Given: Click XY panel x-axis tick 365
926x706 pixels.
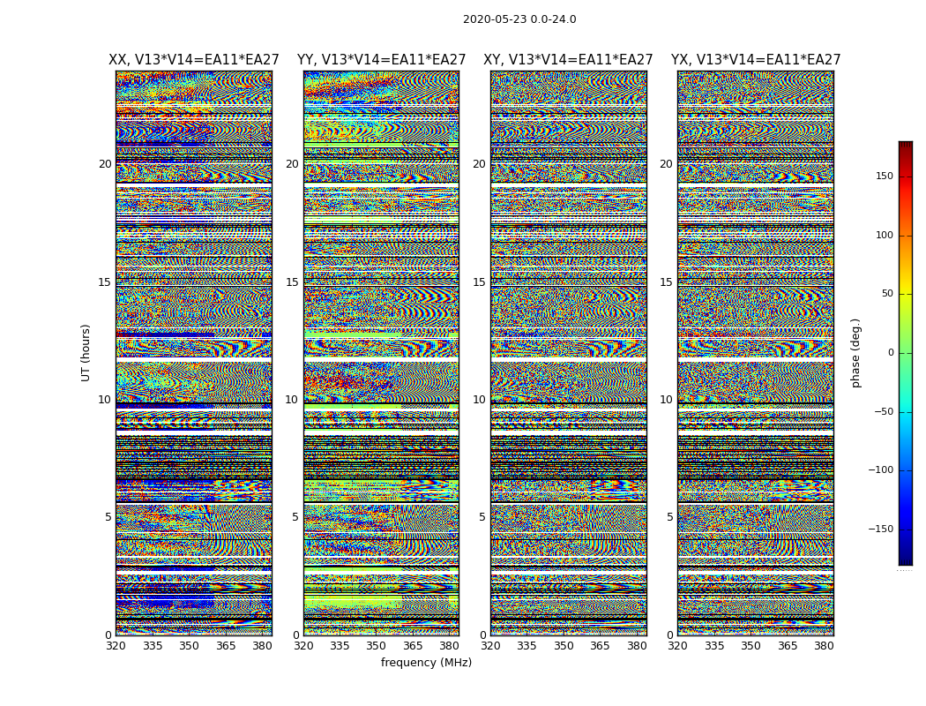Looking at the screenshot, I should [600, 646].
